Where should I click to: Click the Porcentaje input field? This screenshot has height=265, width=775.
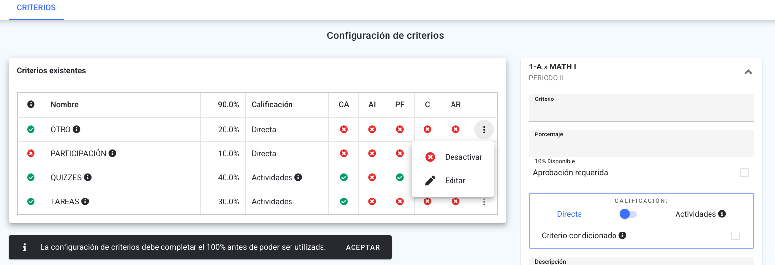pyautogui.click(x=642, y=143)
